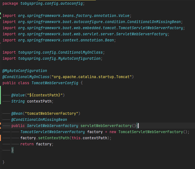Click the 'String' type keyword
The image size is (195, 169).
click(18, 101)
